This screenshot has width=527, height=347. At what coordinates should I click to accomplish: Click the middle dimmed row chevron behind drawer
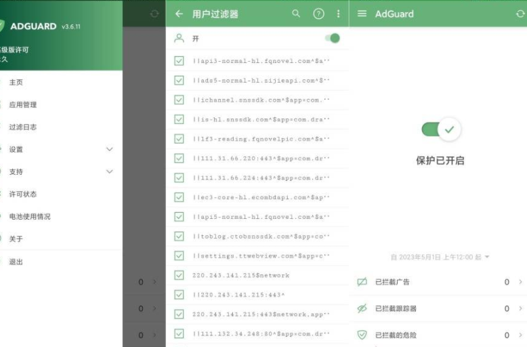[154, 308]
